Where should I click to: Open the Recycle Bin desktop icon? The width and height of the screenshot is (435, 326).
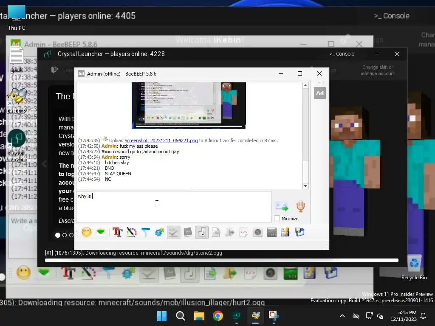pyautogui.click(x=414, y=267)
